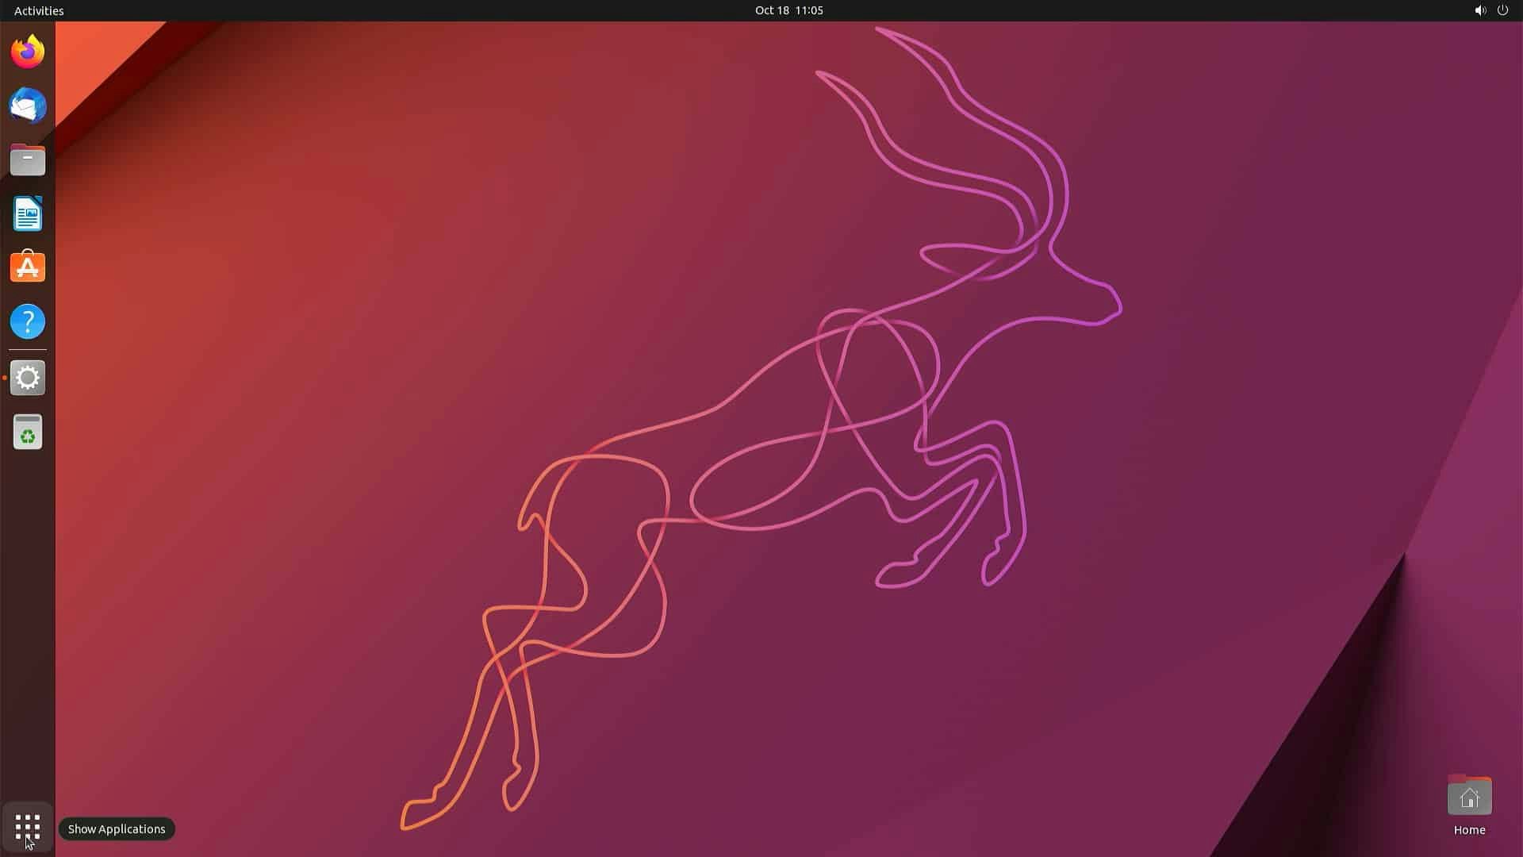Click the Home label under desktop folder

[x=1469, y=830]
